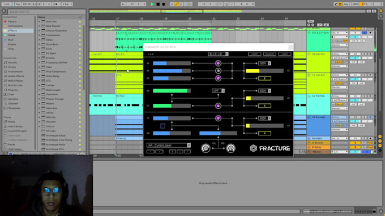Toggle monitor Off on track 9
Viewport: 385px width, 216px height.
tap(346, 41)
